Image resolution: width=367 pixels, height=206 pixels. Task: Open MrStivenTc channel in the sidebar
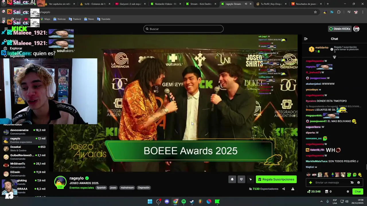point(24,165)
